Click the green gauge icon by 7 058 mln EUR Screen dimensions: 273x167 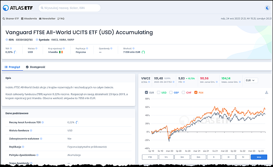(x=143, y=52)
